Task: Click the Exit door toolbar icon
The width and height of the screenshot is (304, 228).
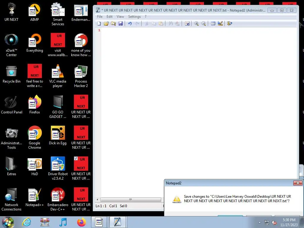Action: (229, 24)
